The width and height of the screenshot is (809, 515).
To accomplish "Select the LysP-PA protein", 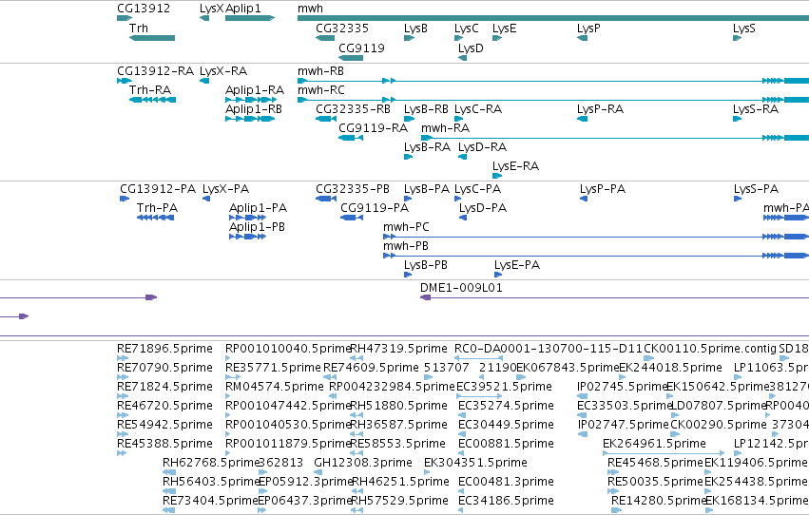I will (x=584, y=199).
